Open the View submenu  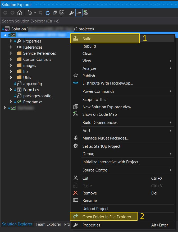point(122,61)
